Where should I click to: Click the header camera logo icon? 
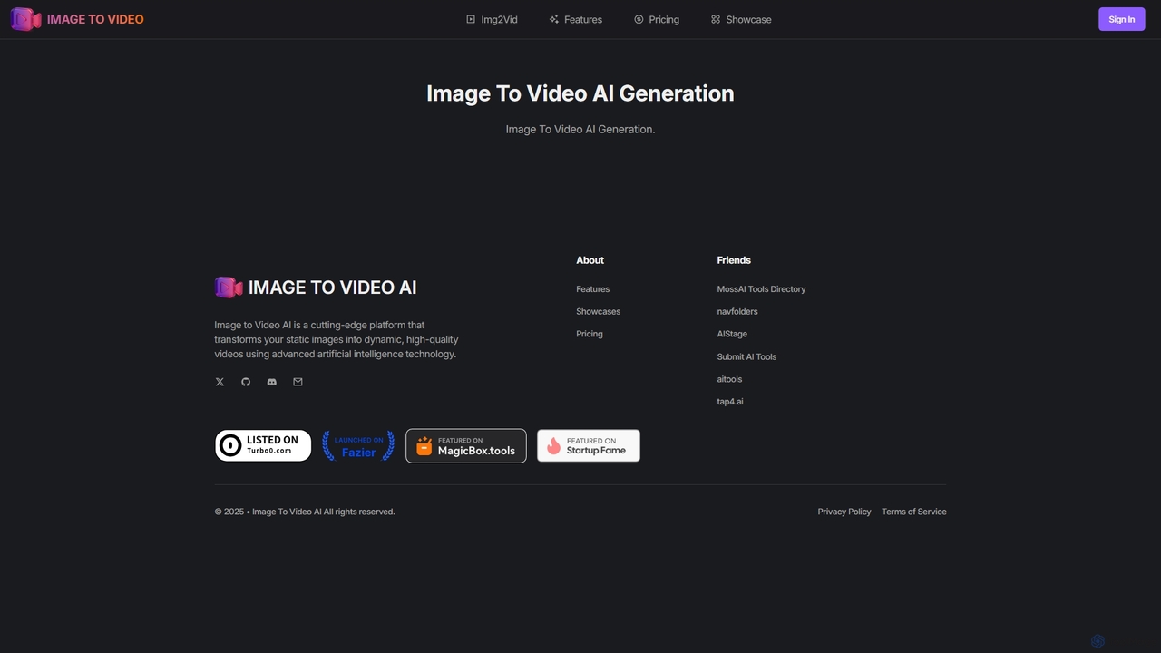point(25,19)
